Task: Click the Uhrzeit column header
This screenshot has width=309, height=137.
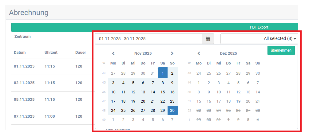Action: pos(51,52)
